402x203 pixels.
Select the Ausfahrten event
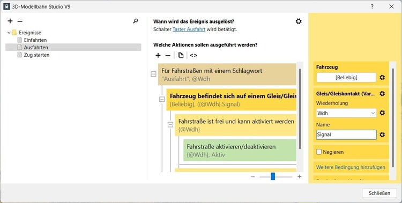[73, 48]
